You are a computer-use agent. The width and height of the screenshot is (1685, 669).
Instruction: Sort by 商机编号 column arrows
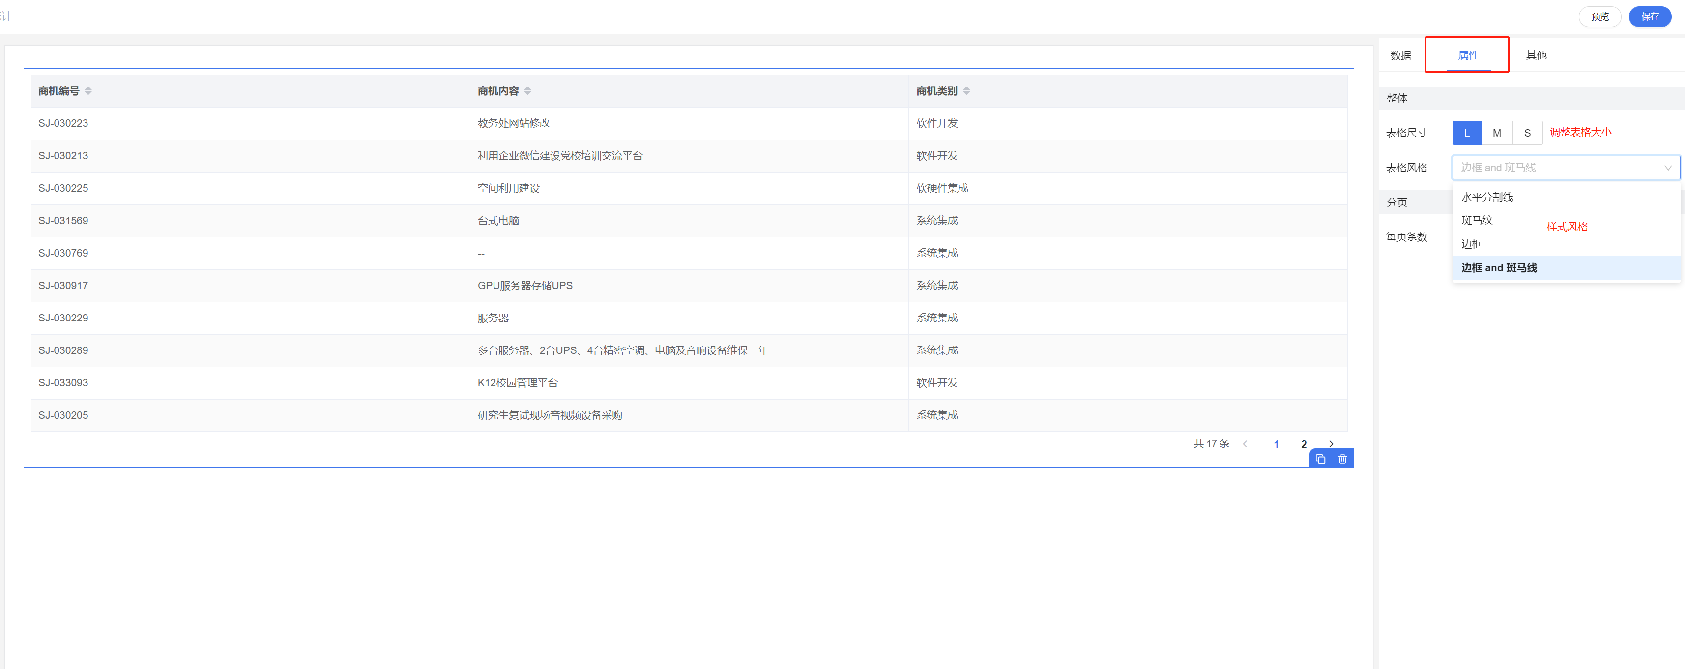pos(88,91)
